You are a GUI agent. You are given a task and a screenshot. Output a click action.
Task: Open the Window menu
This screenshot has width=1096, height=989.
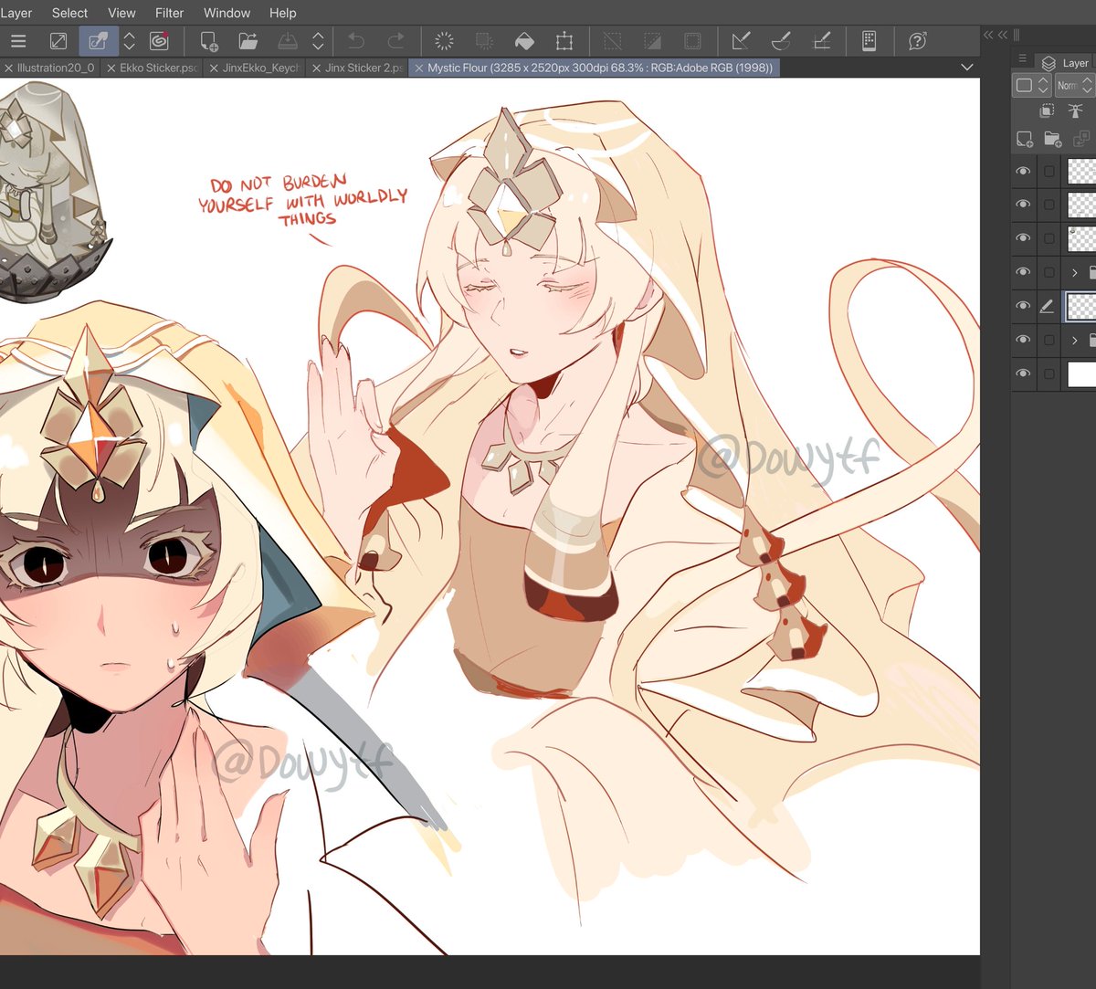pos(227,13)
